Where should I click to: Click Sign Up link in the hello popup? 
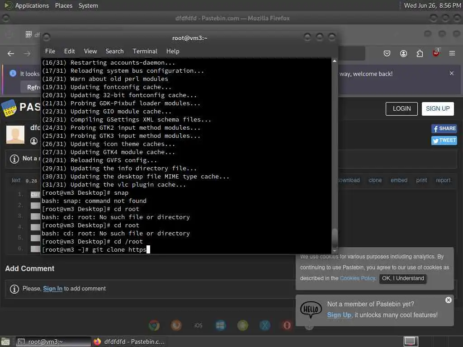coord(340,315)
